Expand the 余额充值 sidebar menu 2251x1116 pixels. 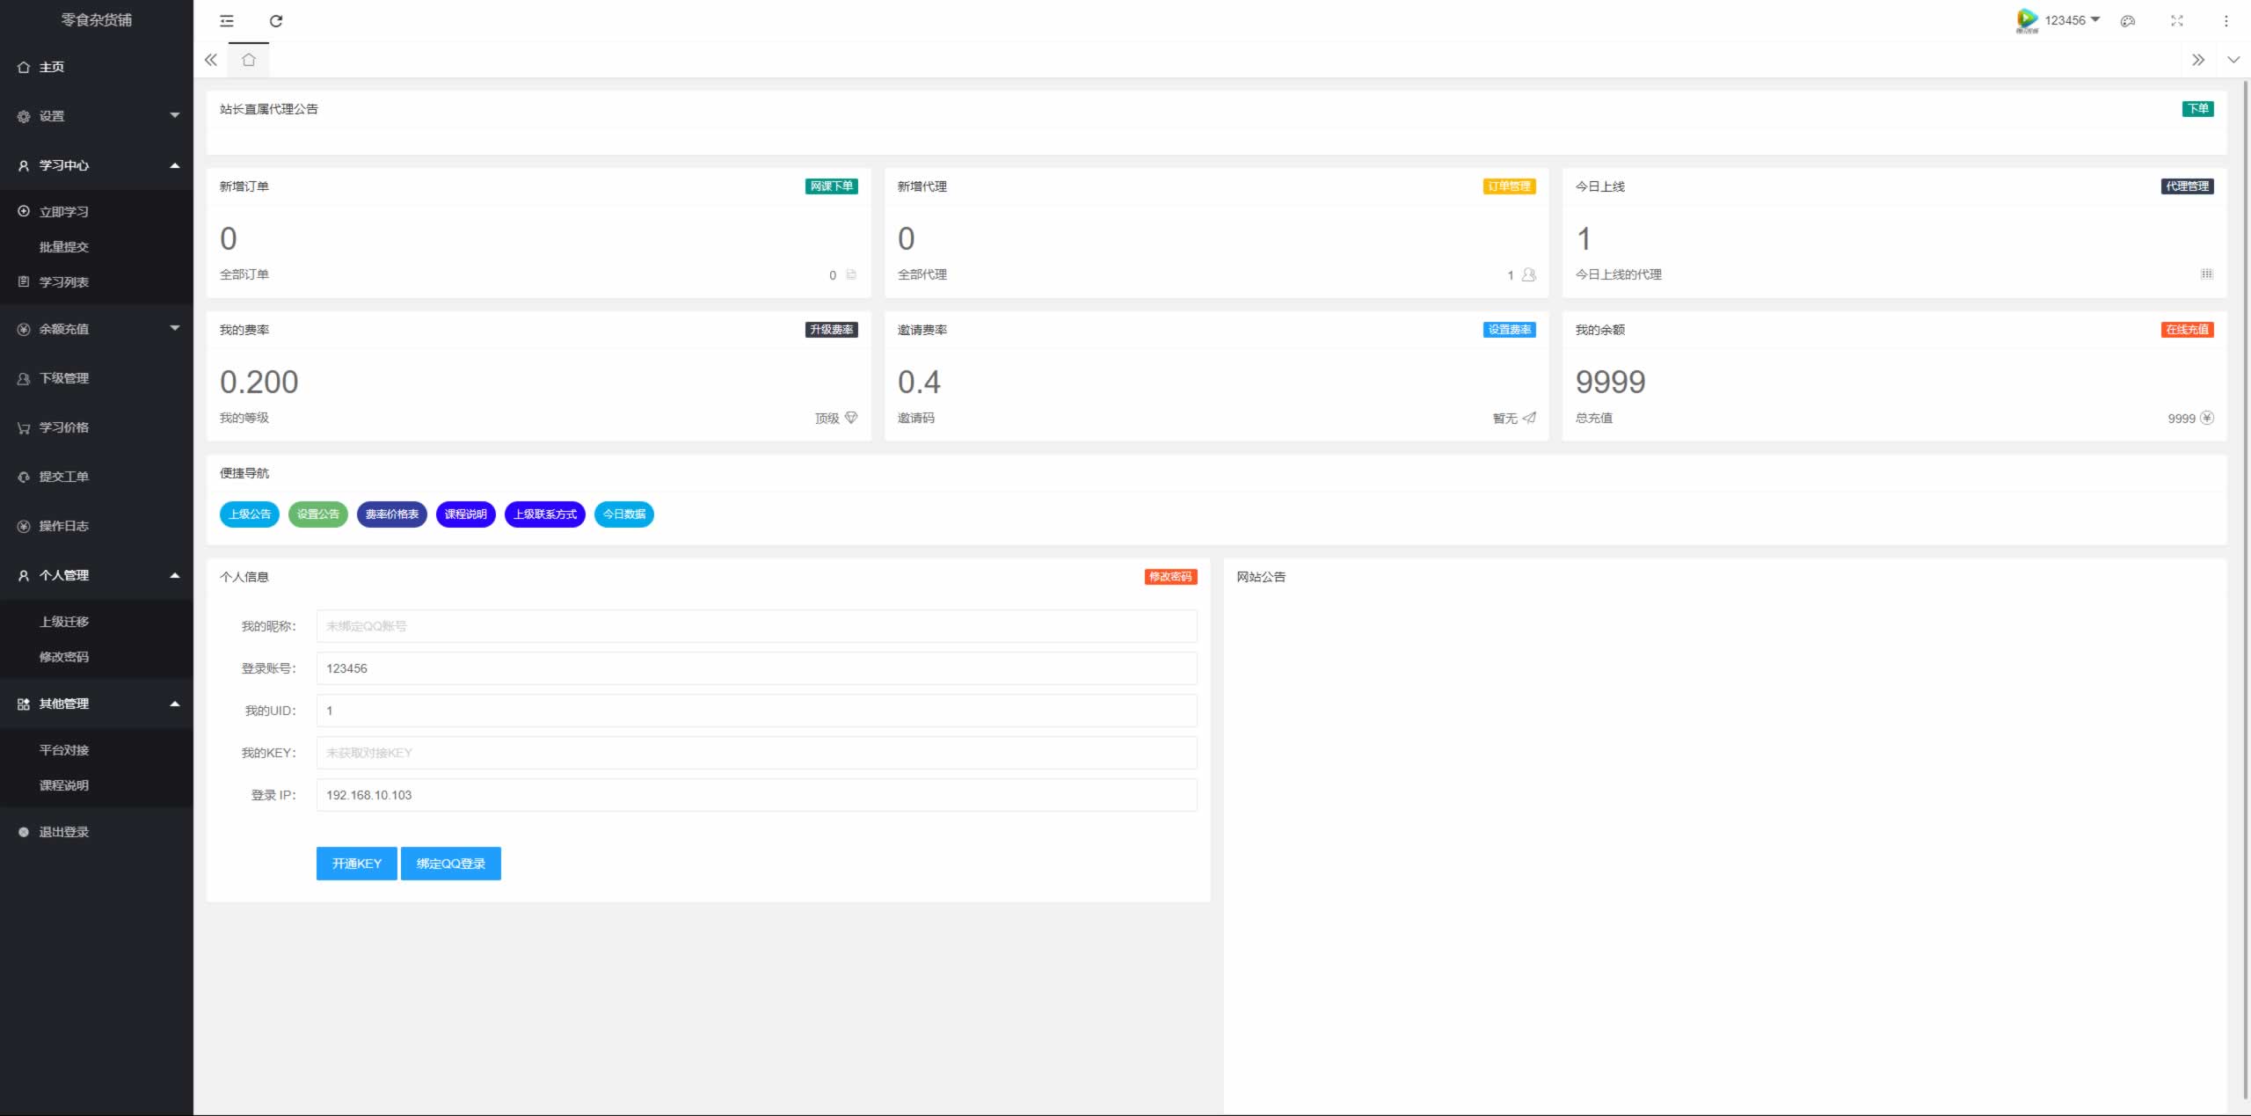97,329
